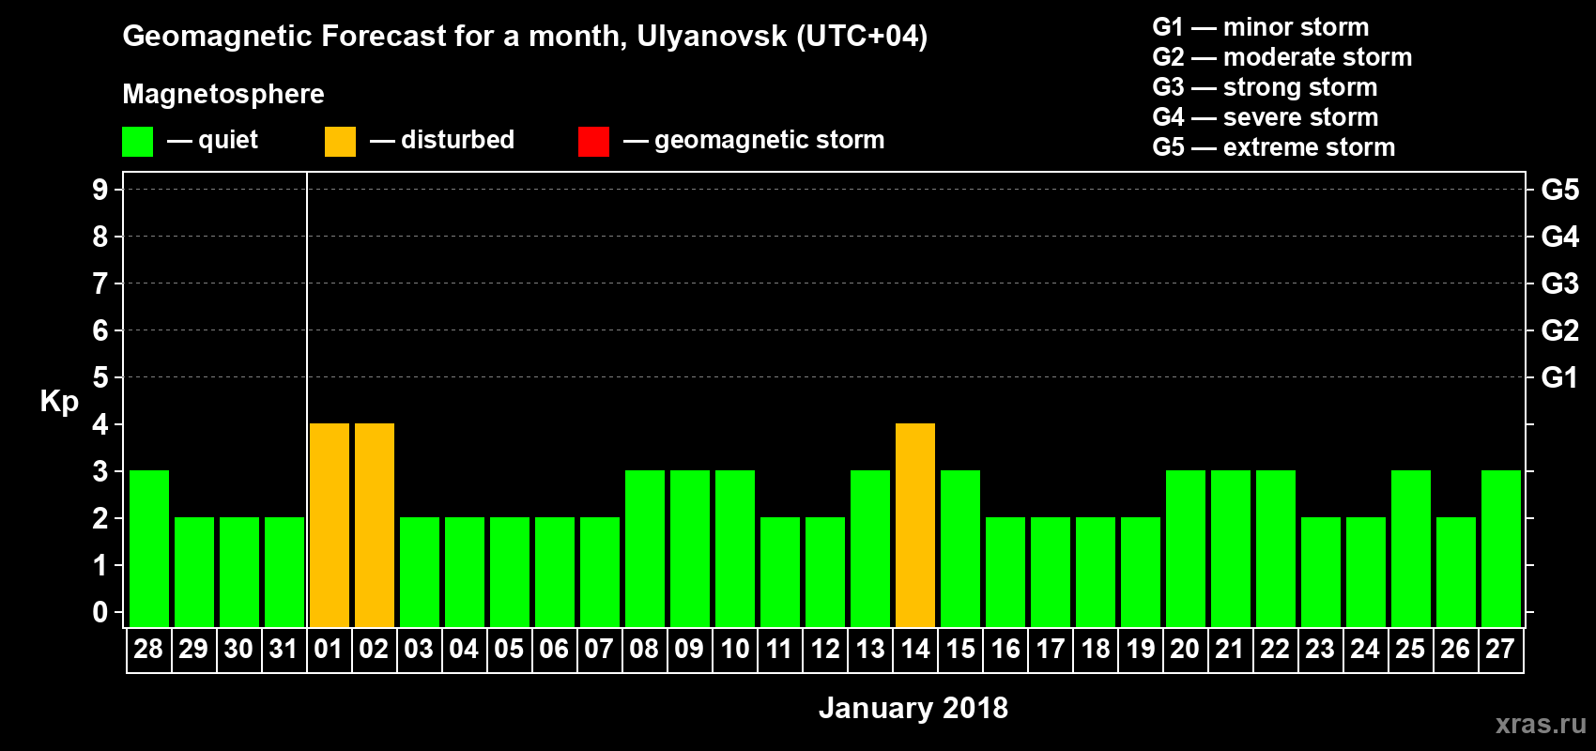Click the G3 label on right axis

pos(1560,284)
